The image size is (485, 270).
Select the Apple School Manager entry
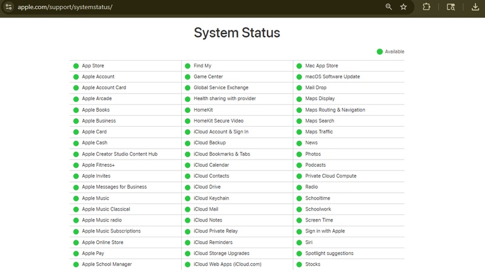[107, 264]
